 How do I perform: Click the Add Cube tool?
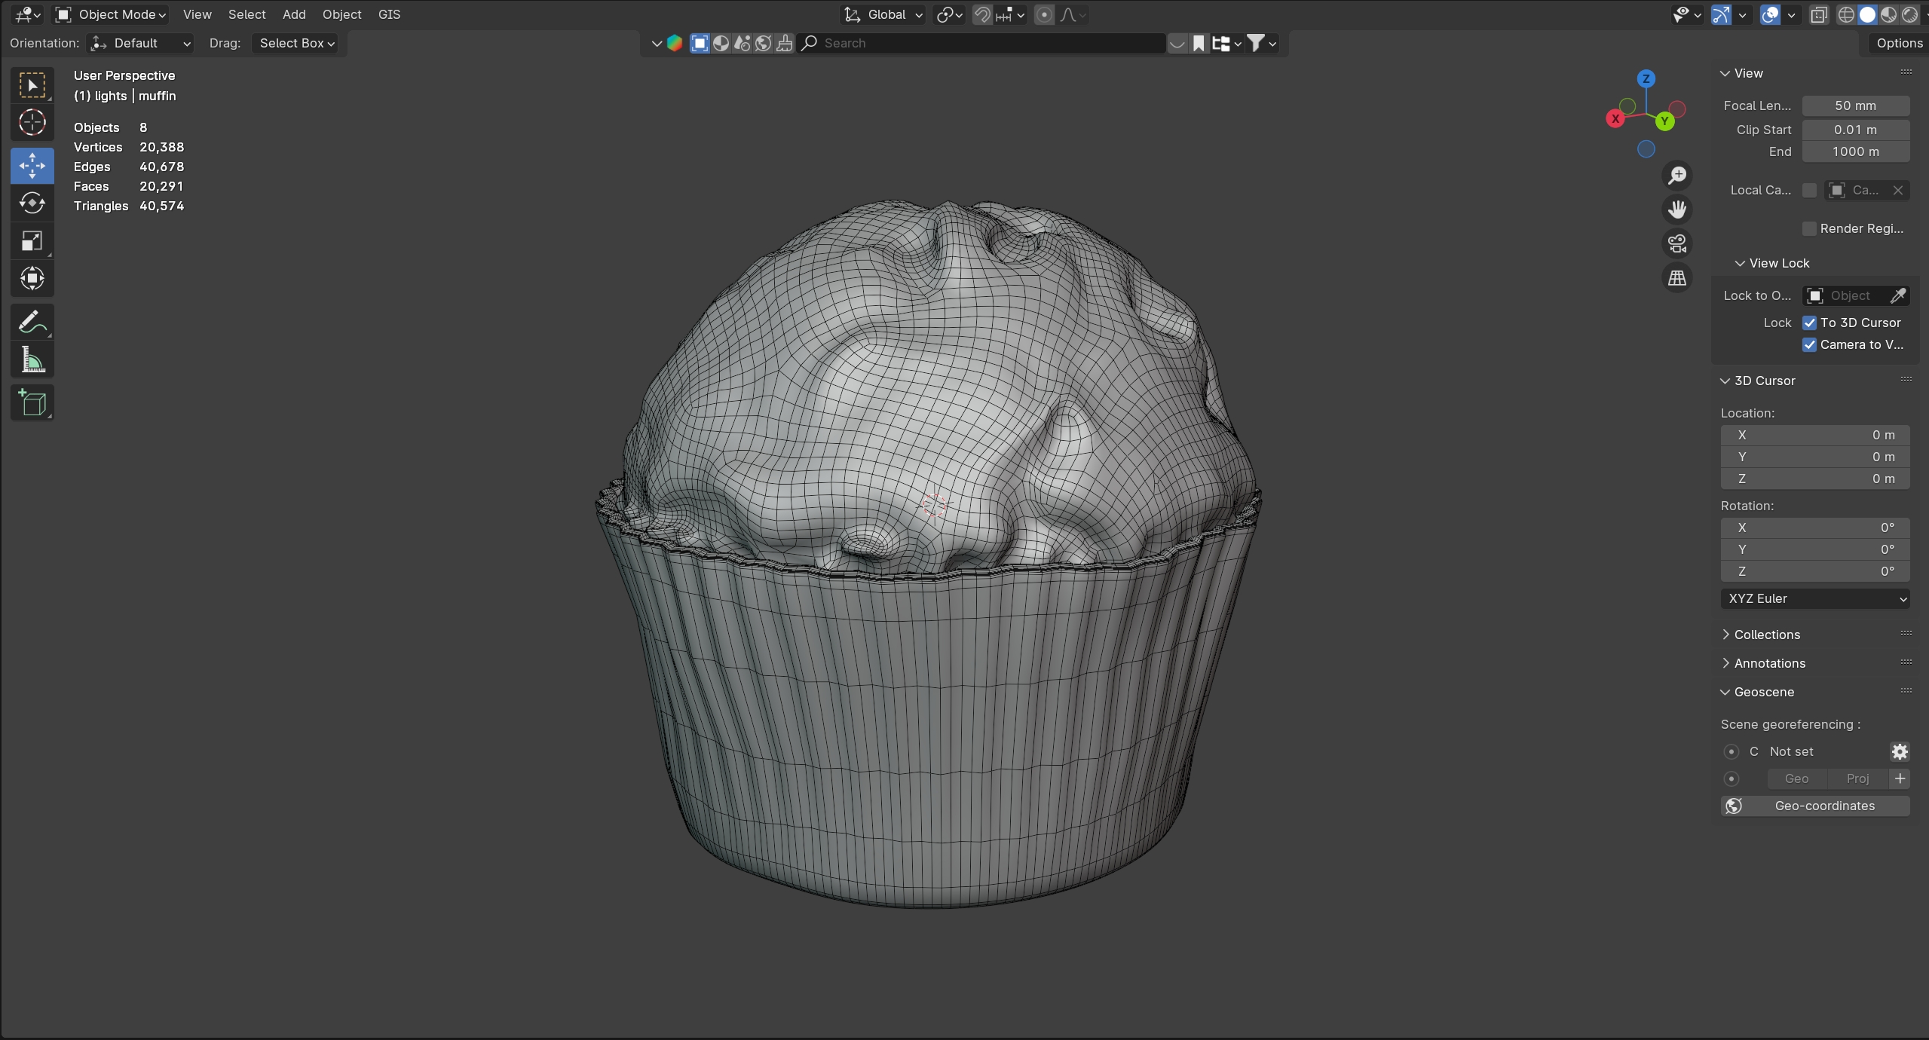point(32,403)
